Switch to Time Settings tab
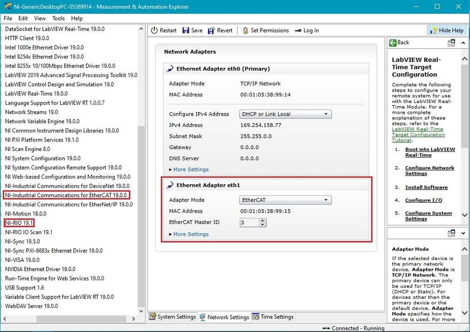 [273, 317]
